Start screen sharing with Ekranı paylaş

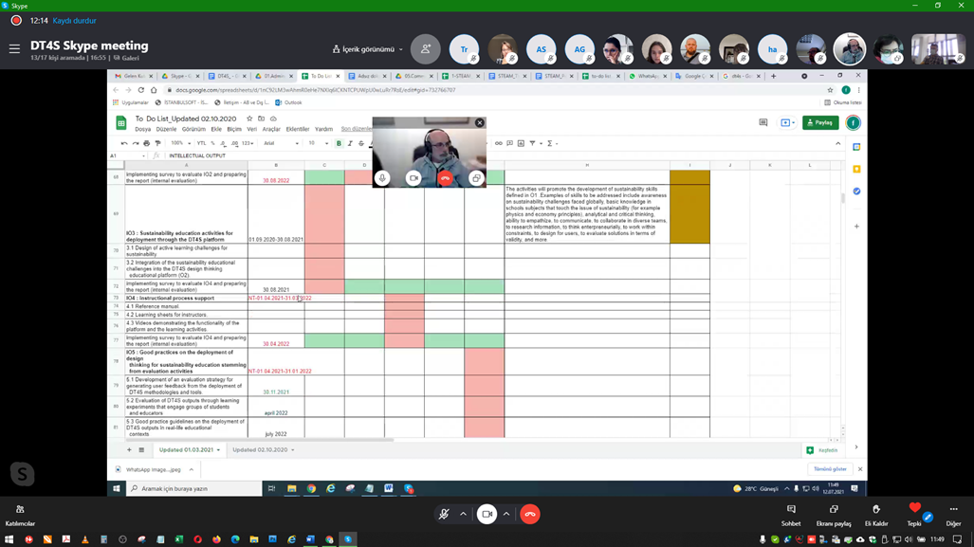834,514
